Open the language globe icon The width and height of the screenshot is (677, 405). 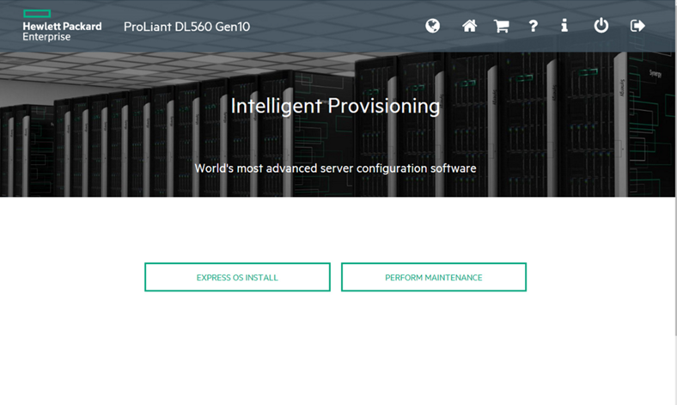(x=432, y=26)
